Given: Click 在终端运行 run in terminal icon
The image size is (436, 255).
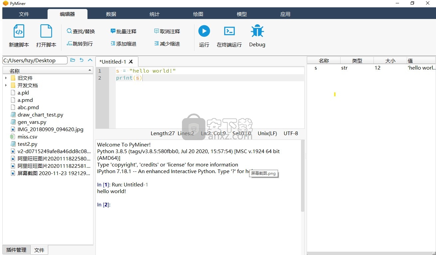Looking at the screenshot, I should 229,31.
